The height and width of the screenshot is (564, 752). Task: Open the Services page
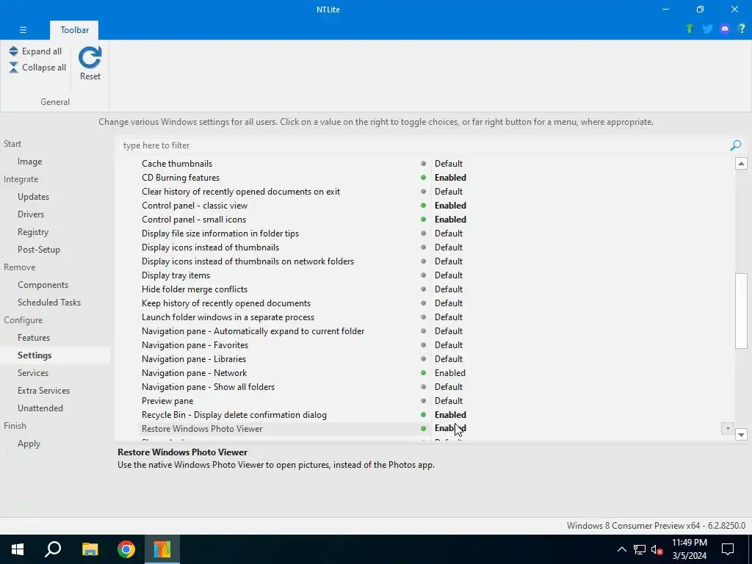tap(33, 373)
